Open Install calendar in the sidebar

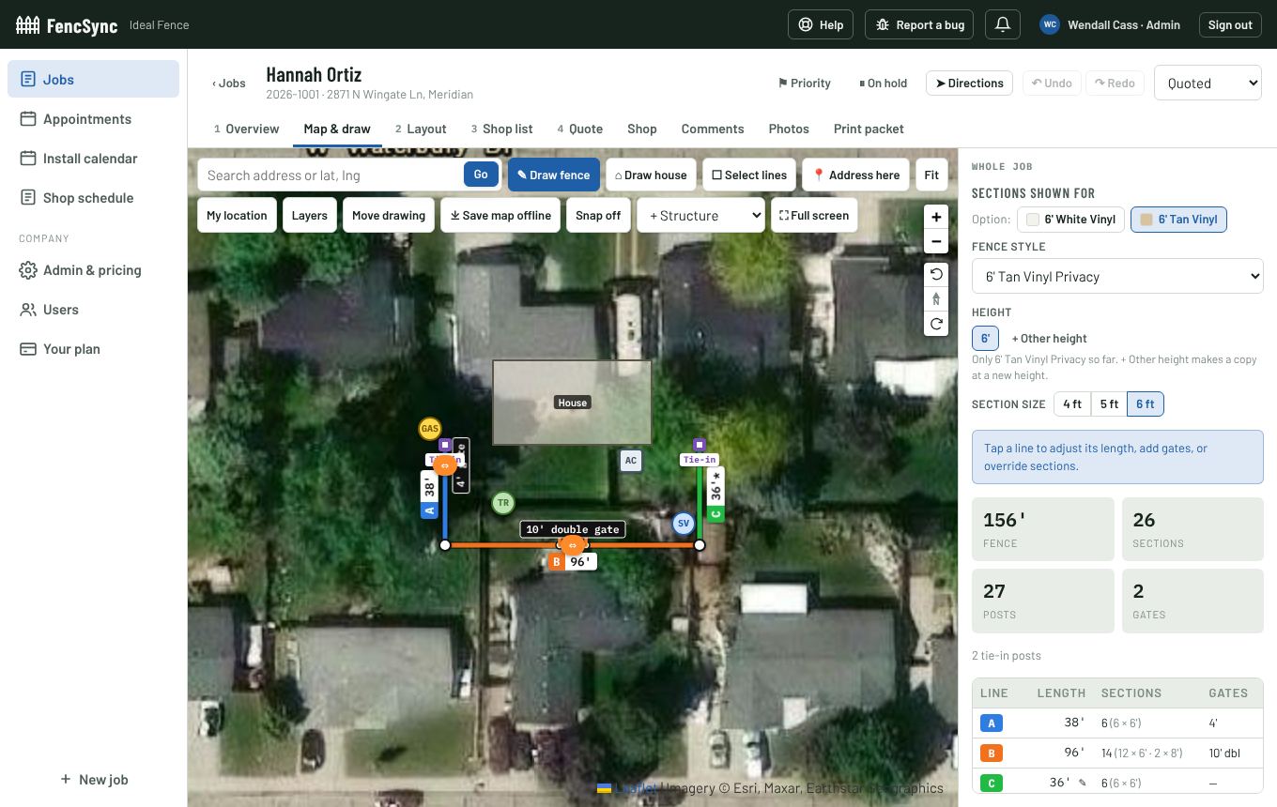click(93, 158)
